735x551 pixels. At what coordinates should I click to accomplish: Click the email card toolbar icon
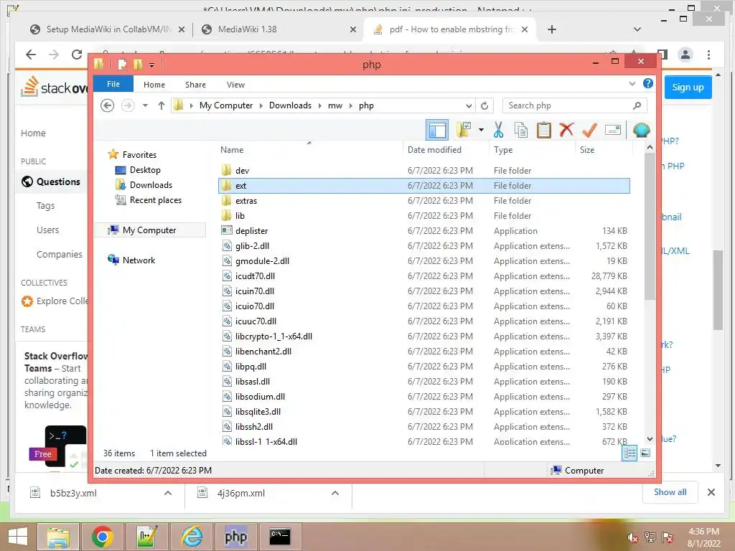(613, 130)
